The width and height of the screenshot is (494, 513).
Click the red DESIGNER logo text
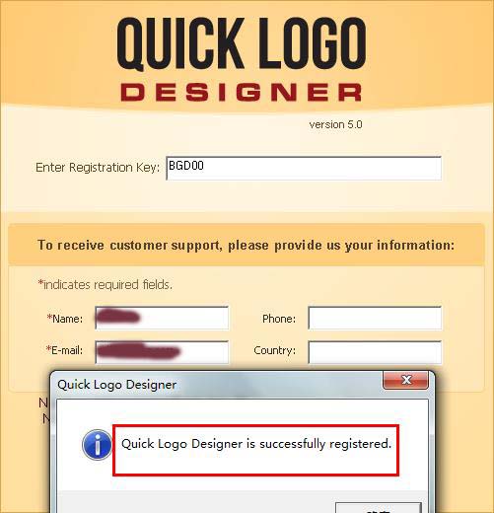[x=242, y=92]
